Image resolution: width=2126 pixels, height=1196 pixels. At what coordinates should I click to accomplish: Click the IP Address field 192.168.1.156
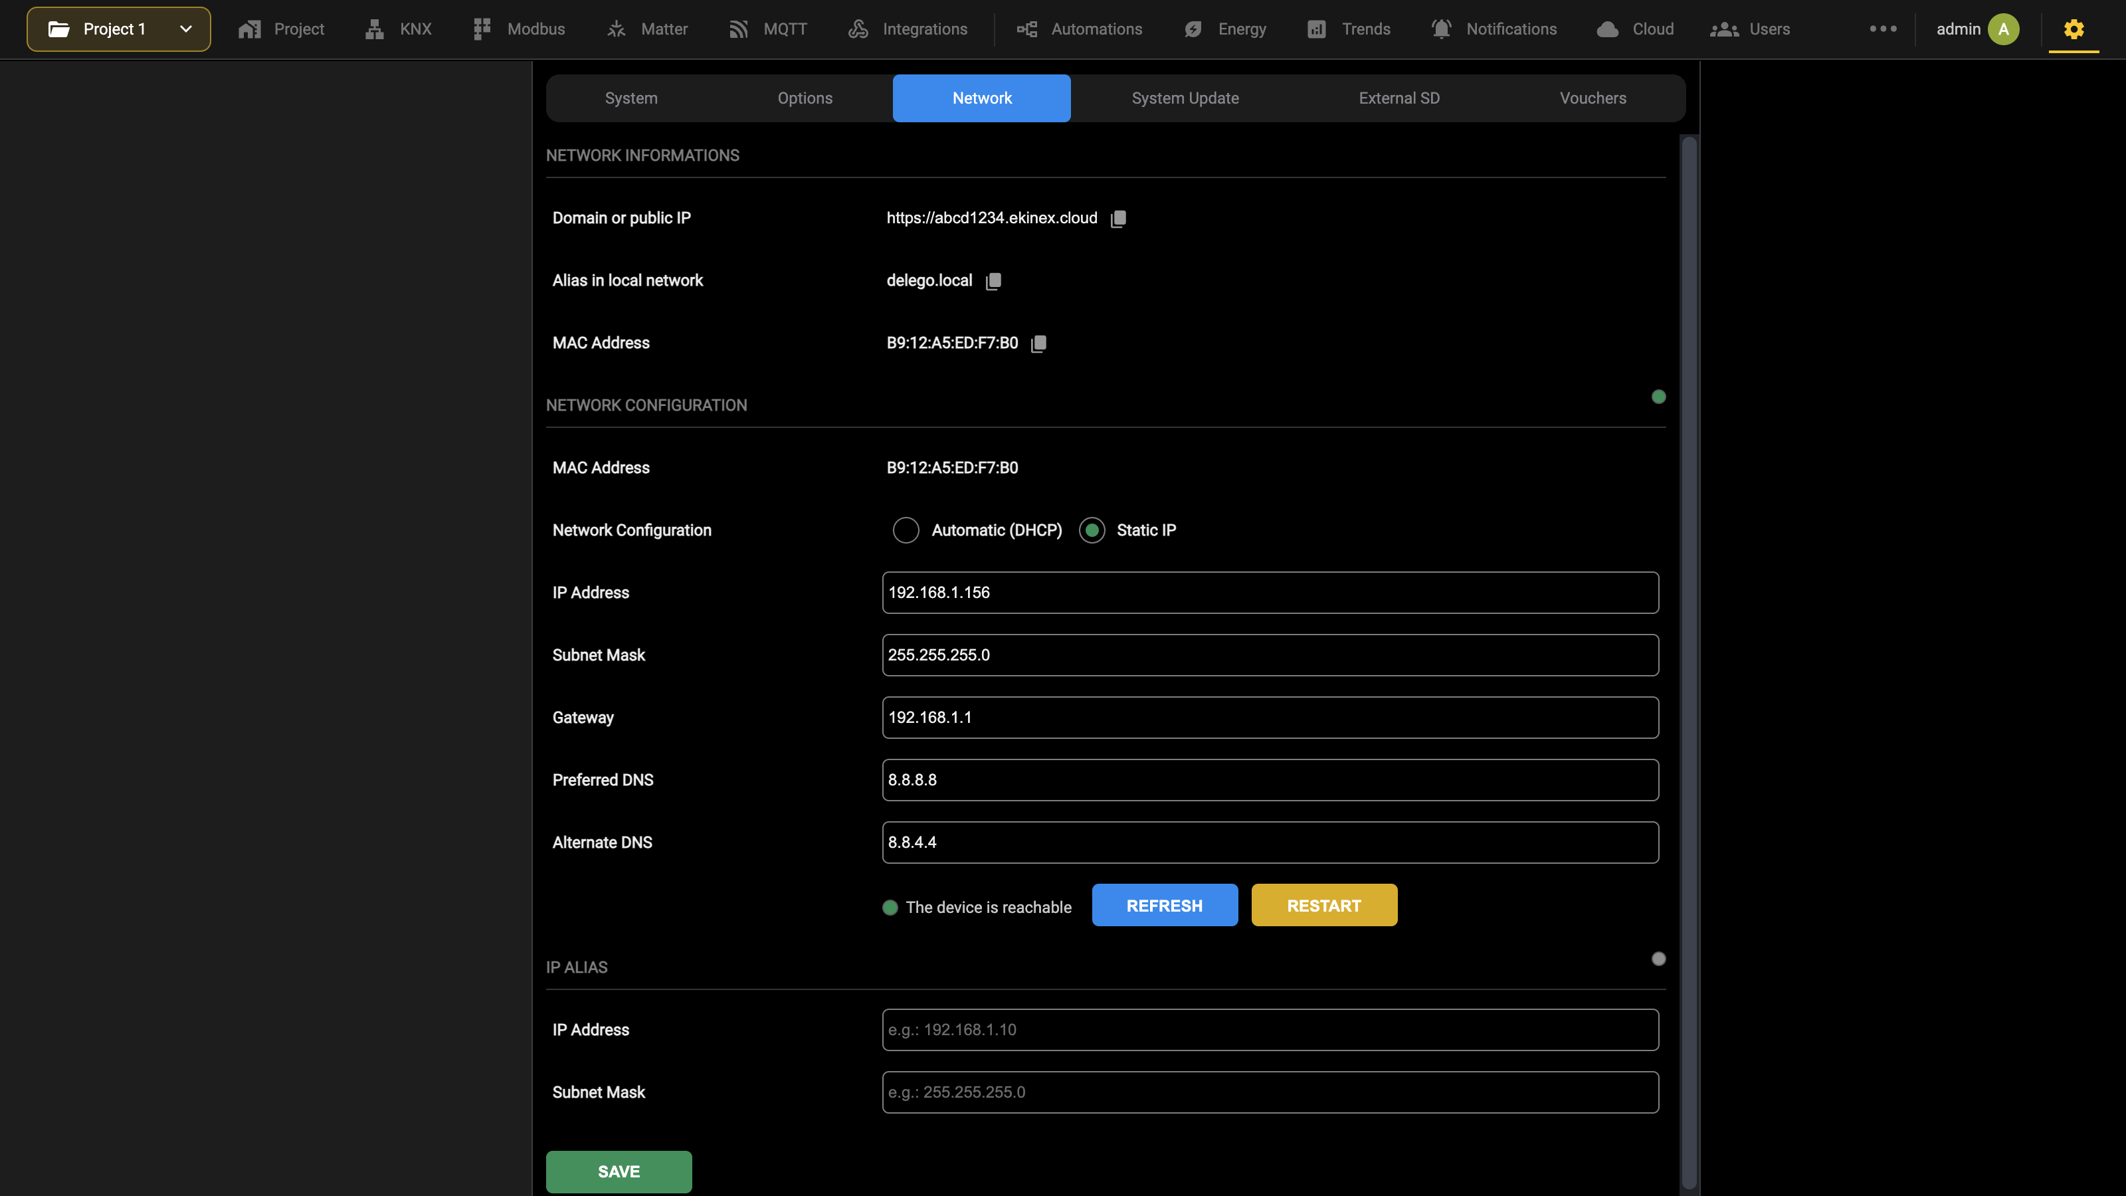(x=1270, y=593)
